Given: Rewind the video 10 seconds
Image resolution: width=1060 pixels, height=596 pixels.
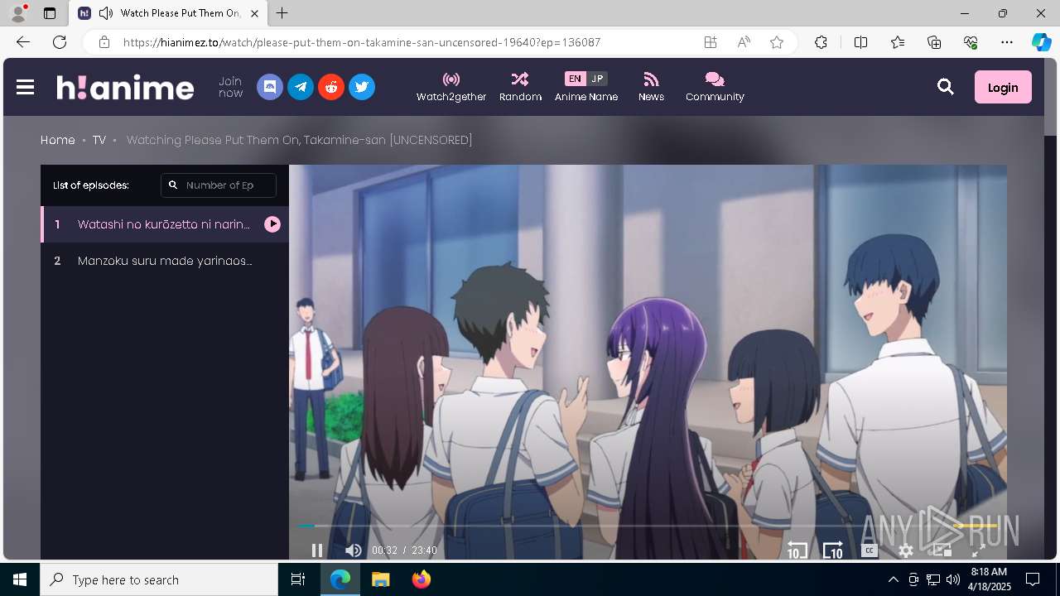Looking at the screenshot, I should tap(797, 550).
